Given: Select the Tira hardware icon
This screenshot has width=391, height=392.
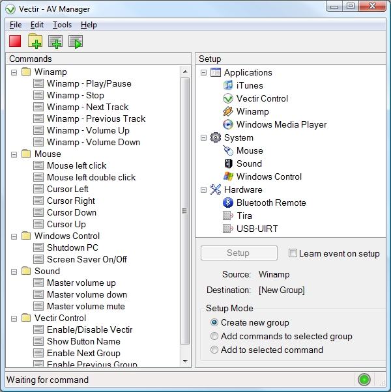Looking at the screenshot, I should pyautogui.click(x=228, y=216).
